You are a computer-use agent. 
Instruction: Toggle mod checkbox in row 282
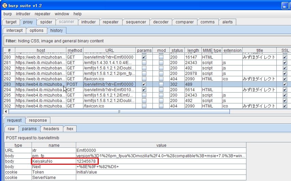(161, 68)
